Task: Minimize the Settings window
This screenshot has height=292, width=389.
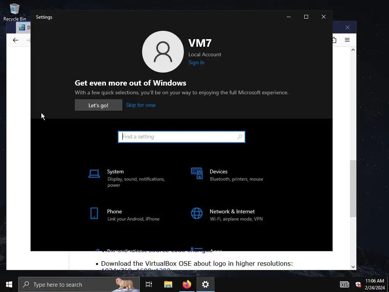Action: tap(289, 17)
